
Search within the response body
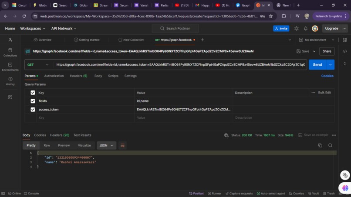click(x=330, y=145)
